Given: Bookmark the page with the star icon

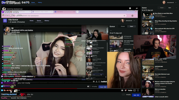Looking at the screenshot, I should point(124,16).
